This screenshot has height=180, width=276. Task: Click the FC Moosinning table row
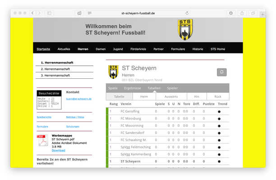(x=168, y=126)
